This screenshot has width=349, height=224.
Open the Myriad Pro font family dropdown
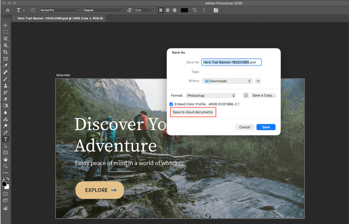pos(60,10)
